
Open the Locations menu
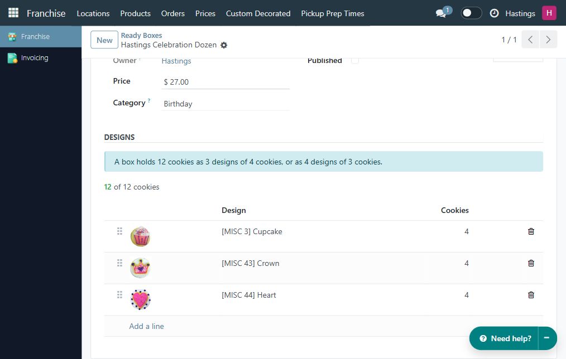pos(93,13)
